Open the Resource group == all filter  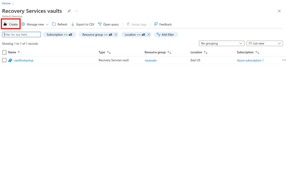point(97,35)
